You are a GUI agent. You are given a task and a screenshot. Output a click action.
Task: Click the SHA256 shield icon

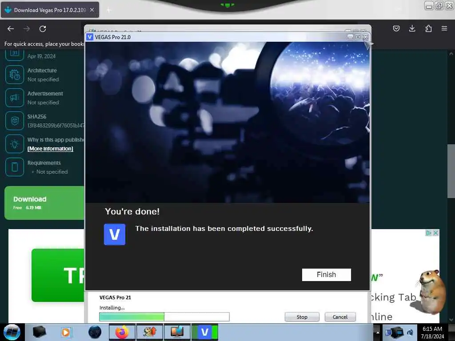15,121
